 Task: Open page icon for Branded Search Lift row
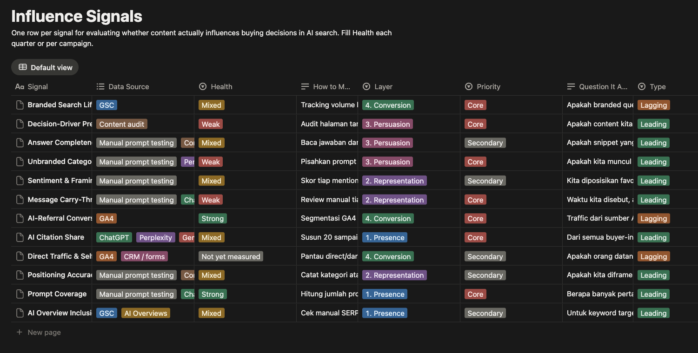[x=20, y=105]
